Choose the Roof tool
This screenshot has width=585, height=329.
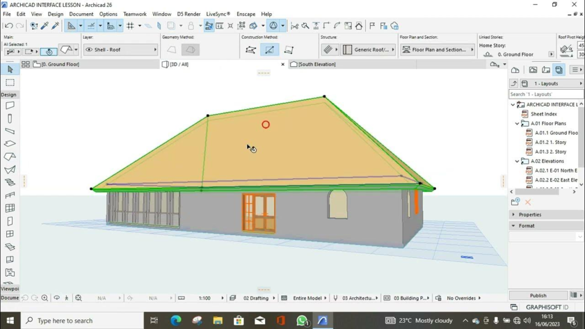(x=10, y=157)
